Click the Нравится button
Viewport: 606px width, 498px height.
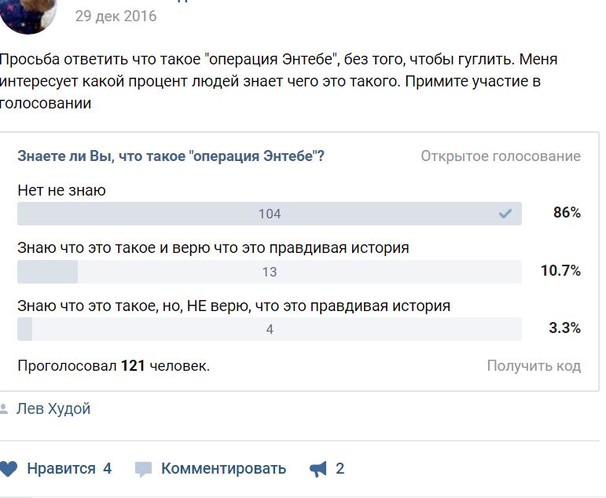(61, 469)
